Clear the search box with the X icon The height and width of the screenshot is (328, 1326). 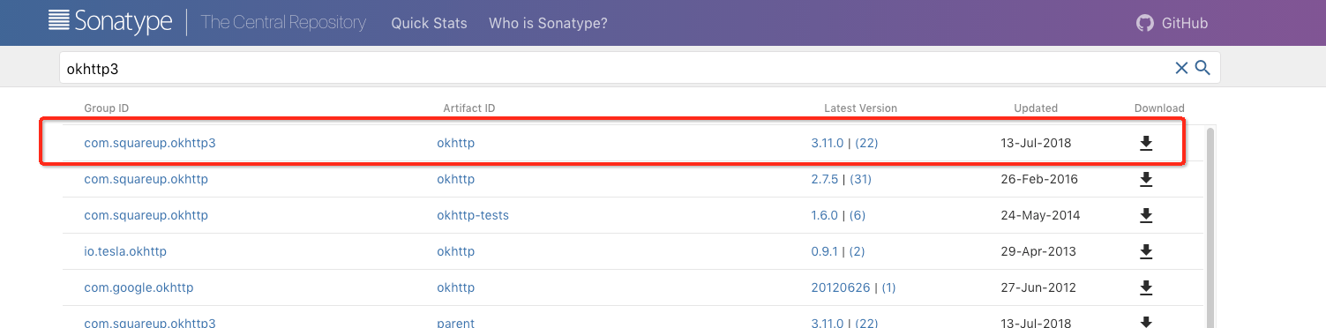1181,68
